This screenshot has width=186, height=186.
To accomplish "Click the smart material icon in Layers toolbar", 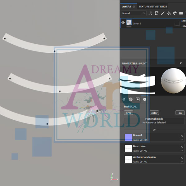I will pyautogui.click(x=175, y=13).
